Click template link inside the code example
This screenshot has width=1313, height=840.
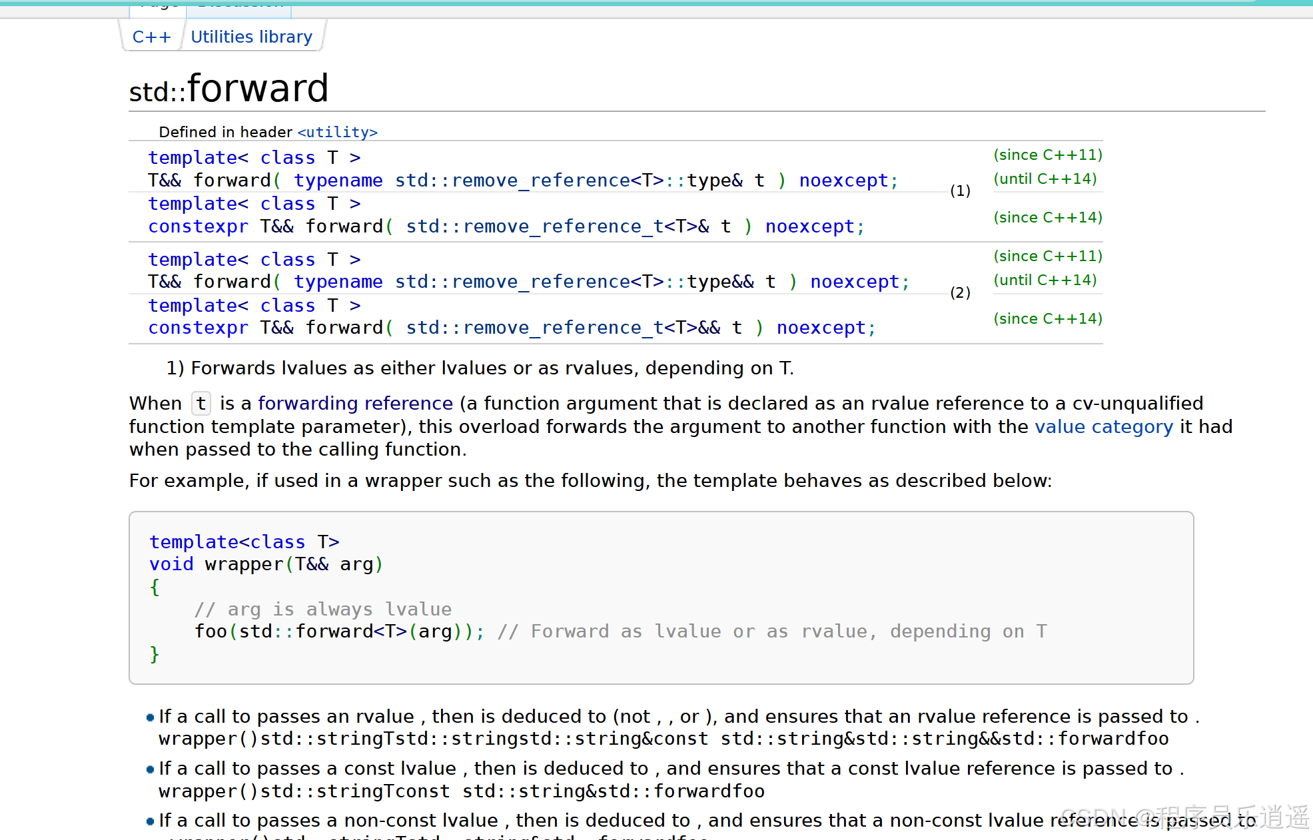click(194, 542)
